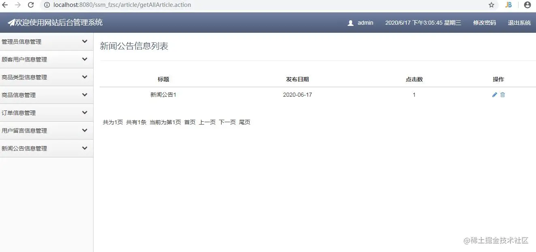Open the 商品信息管理 menu
This screenshot has height=252, width=536.
tap(47, 95)
